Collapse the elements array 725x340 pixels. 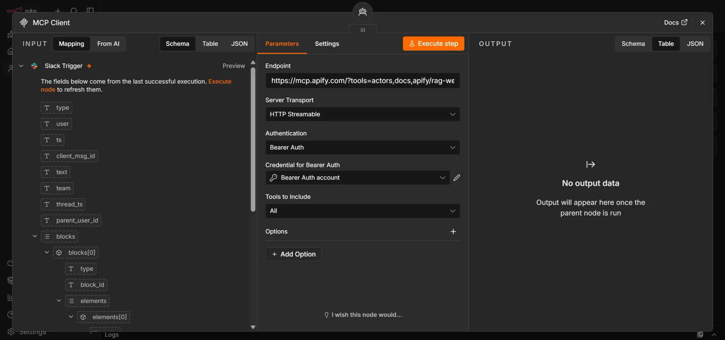(x=59, y=301)
